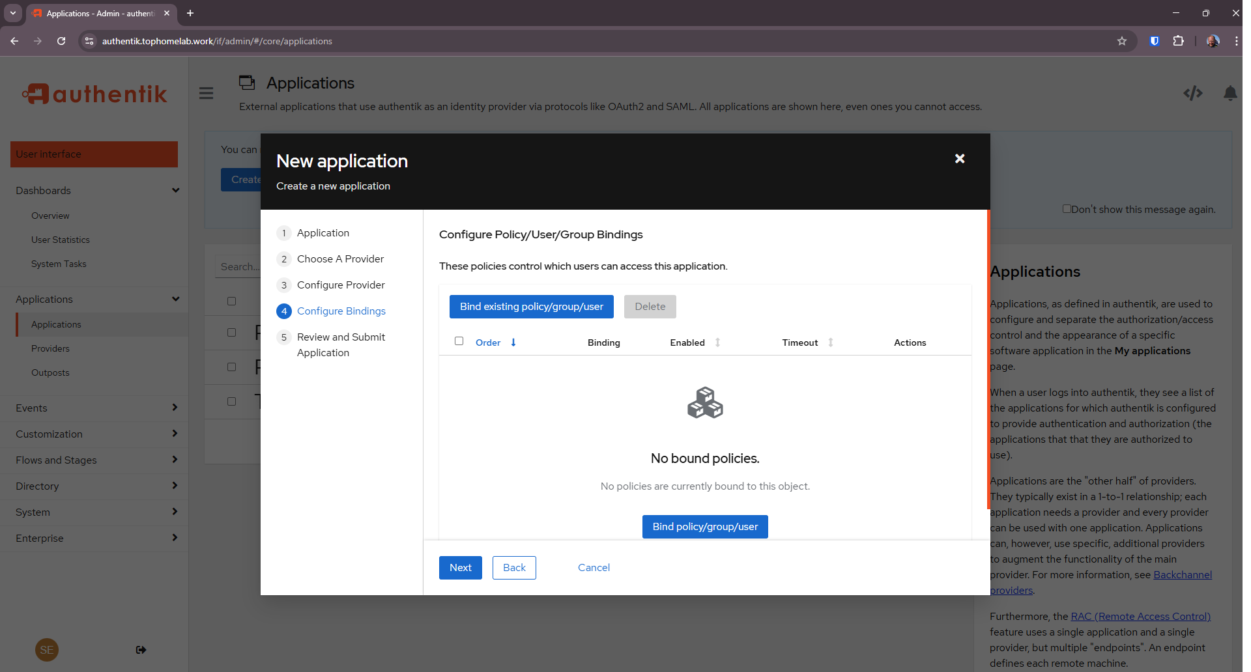Open the notifications bell icon

click(1229, 94)
